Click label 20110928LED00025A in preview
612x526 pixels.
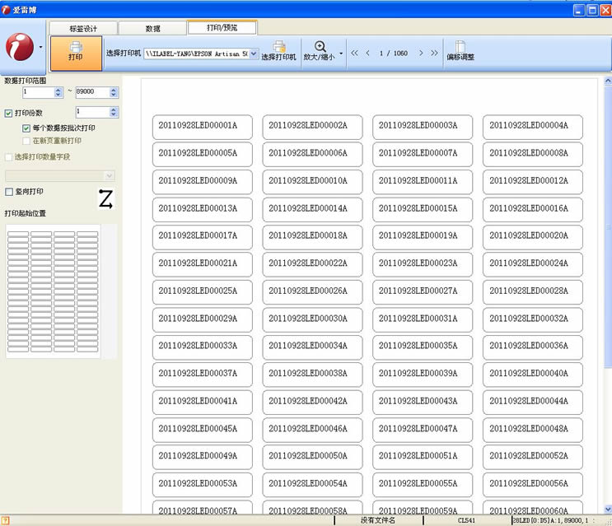202,292
